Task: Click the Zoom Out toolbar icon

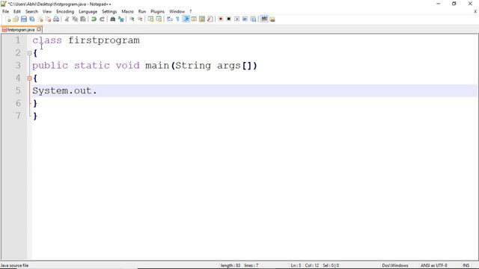Action: click(x=140, y=19)
